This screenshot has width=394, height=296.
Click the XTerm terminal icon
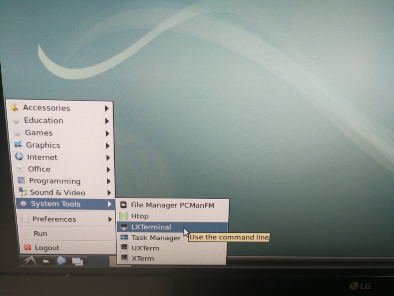[125, 258]
